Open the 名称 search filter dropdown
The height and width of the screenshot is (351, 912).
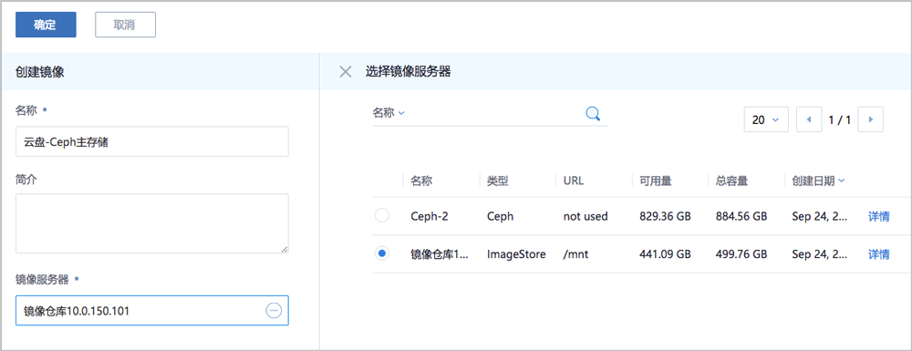(389, 113)
